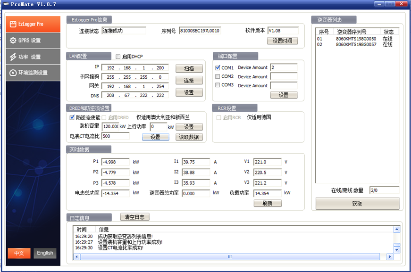
Task: Enable the 启用DHCP checkbox
Action: coord(117,57)
